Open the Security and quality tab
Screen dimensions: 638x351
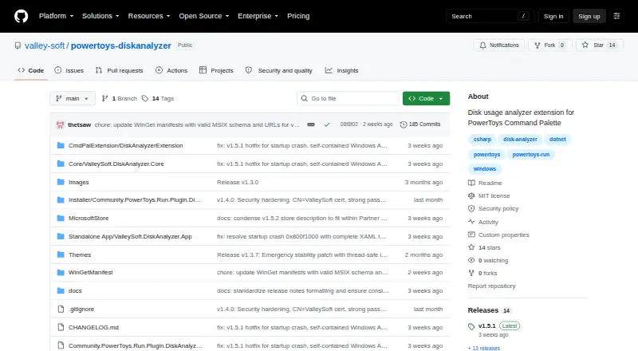(278, 70)
